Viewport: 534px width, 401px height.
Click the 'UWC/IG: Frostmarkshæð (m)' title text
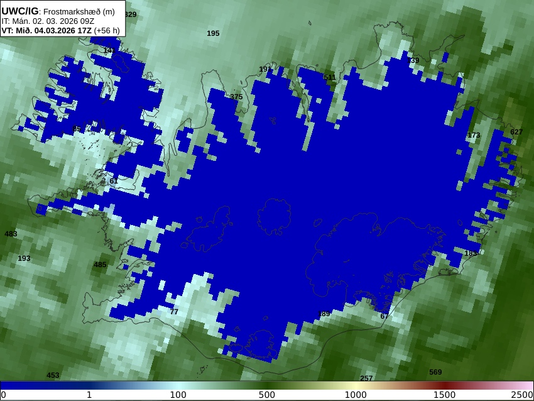(58, 11)
